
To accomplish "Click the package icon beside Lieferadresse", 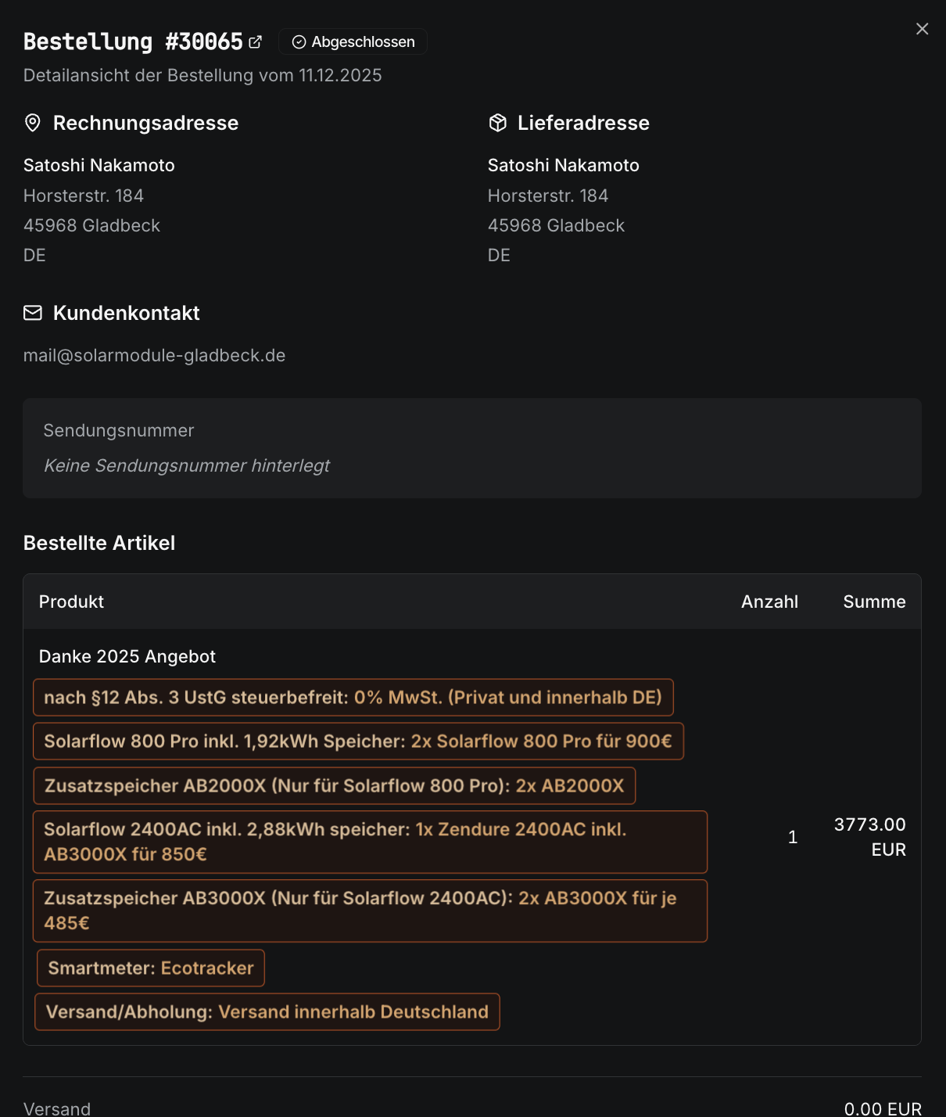I will coord(498,123).
